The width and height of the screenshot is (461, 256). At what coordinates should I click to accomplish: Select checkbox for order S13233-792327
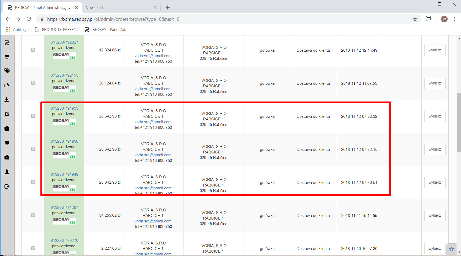pyautogui.click(x=33, y=50)
